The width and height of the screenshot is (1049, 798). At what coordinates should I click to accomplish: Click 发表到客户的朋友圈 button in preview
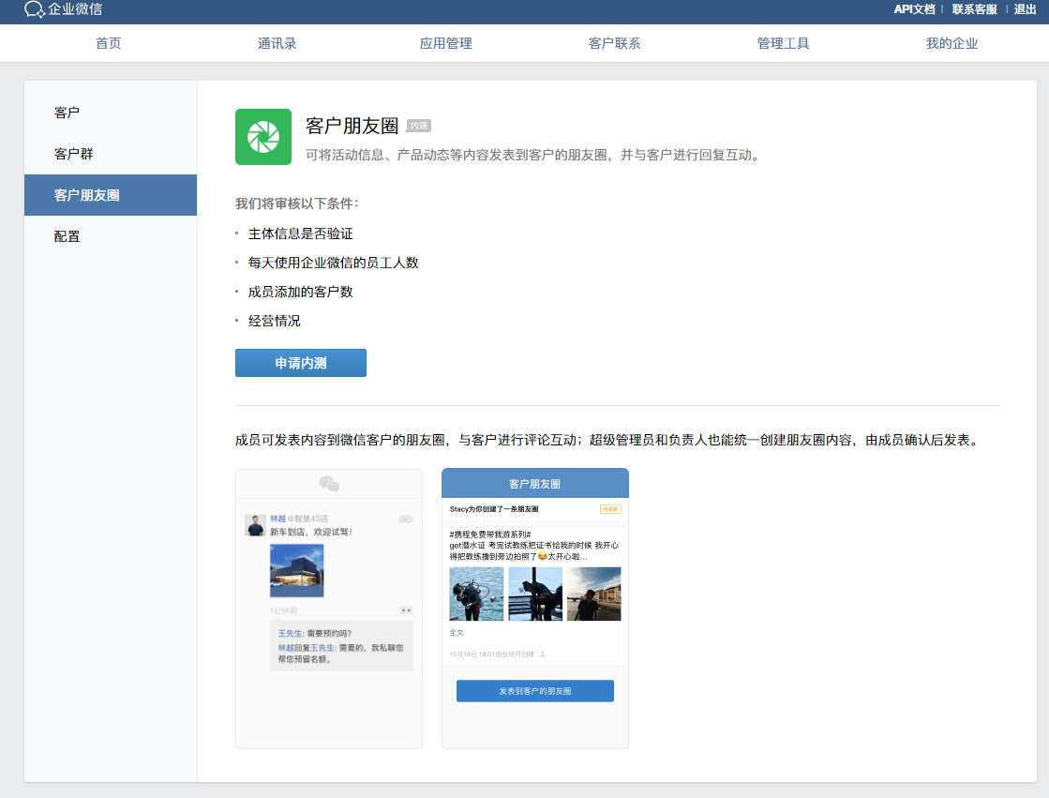[x=534, y=691]
